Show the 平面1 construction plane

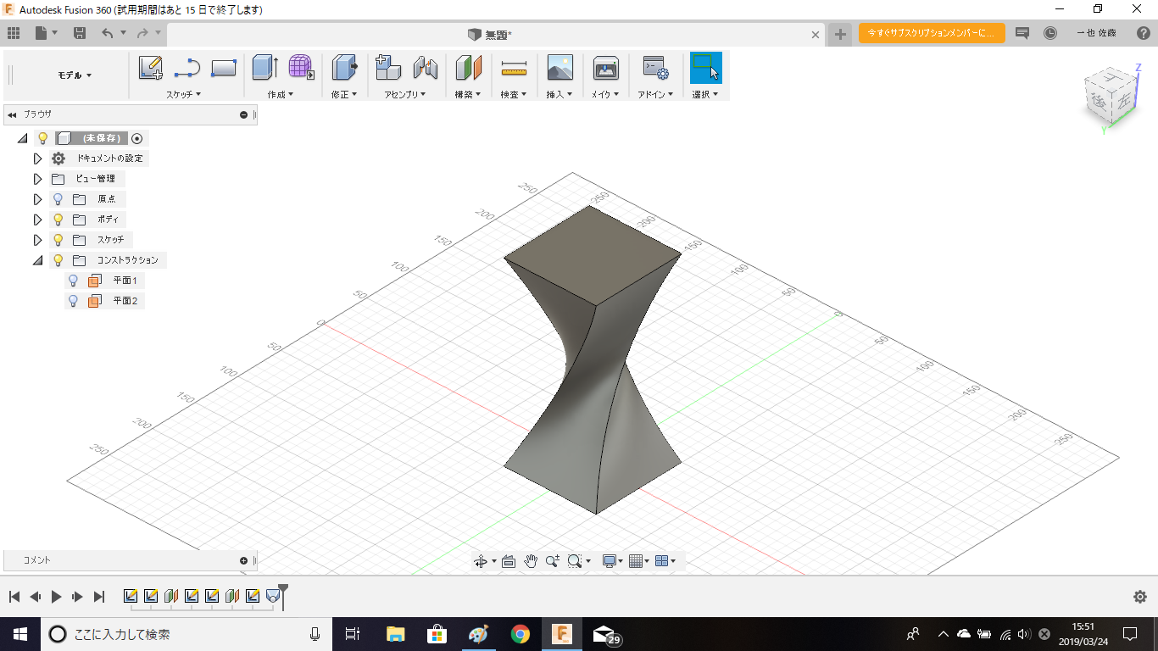73,281
